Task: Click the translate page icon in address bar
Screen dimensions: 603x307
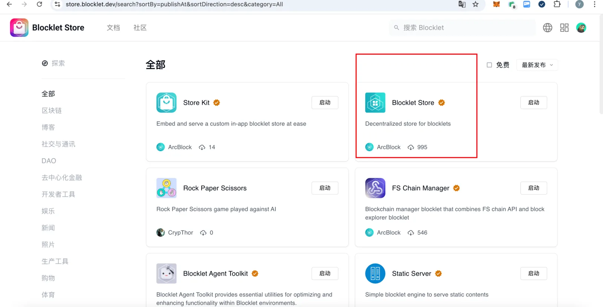Action: tap(462, 4)
